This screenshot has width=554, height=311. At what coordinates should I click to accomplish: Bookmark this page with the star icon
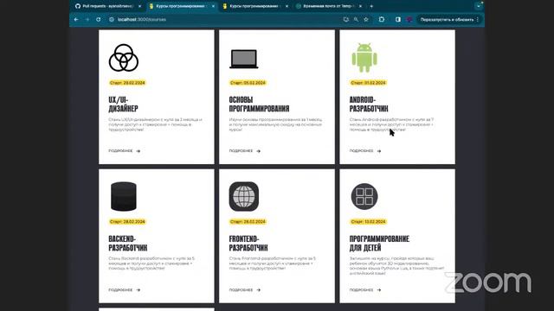(366, 19)
